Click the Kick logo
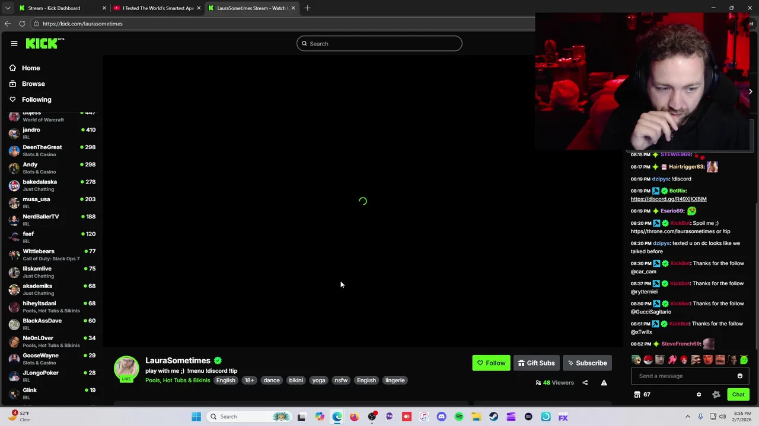Viewport: 759px width, 426px height. coord(44,43)
